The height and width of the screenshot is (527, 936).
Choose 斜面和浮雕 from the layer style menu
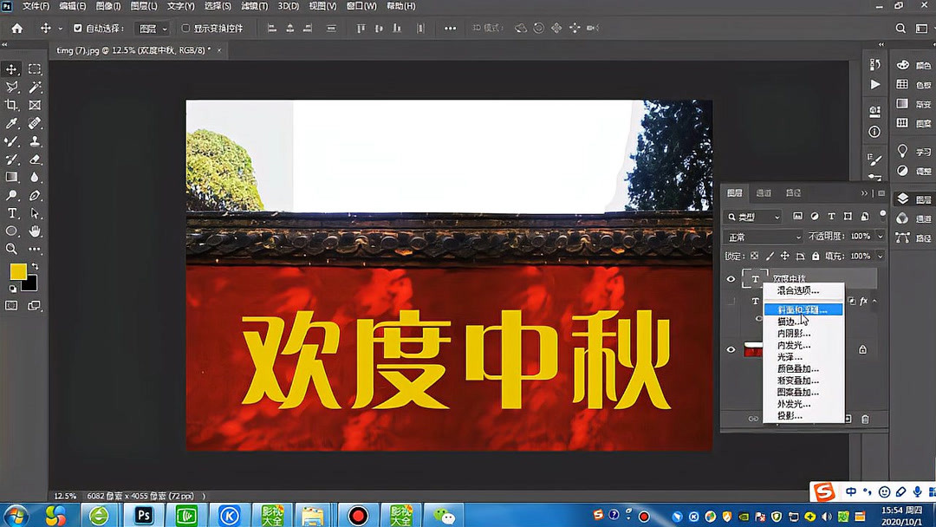[x=804, y=309]
